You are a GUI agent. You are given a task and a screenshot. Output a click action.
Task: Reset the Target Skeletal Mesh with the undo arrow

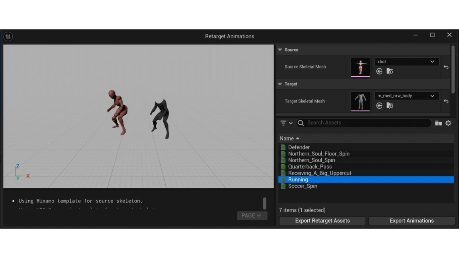tap(446, 101)
